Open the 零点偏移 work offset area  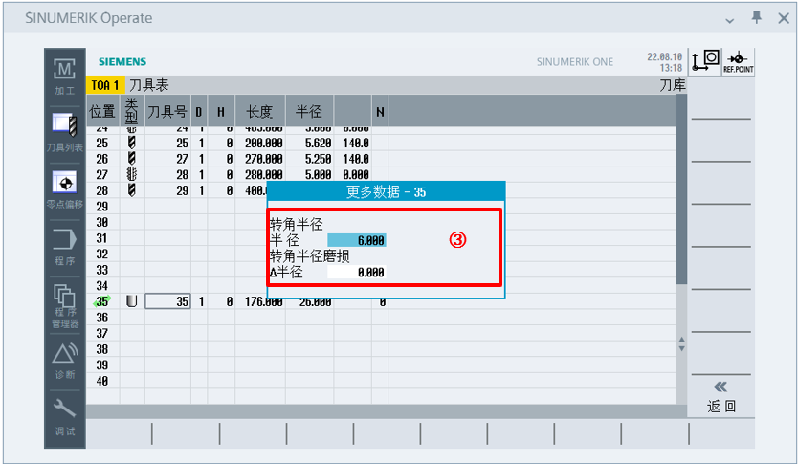tap(65, 190)
